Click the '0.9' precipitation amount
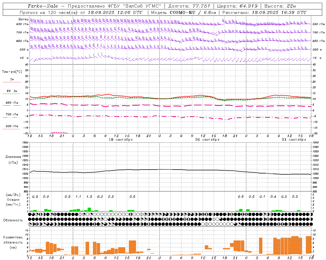Viewport: 326px width, 260px height. pyautogui.click(x=46, y=197)
